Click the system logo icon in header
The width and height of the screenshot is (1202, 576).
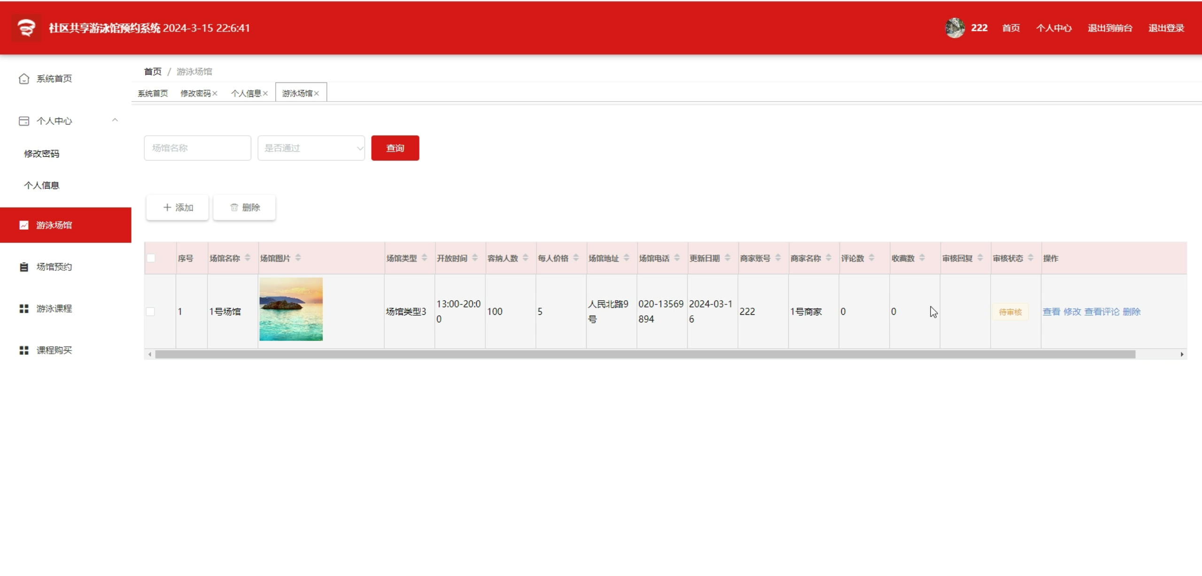coord(26,28)
